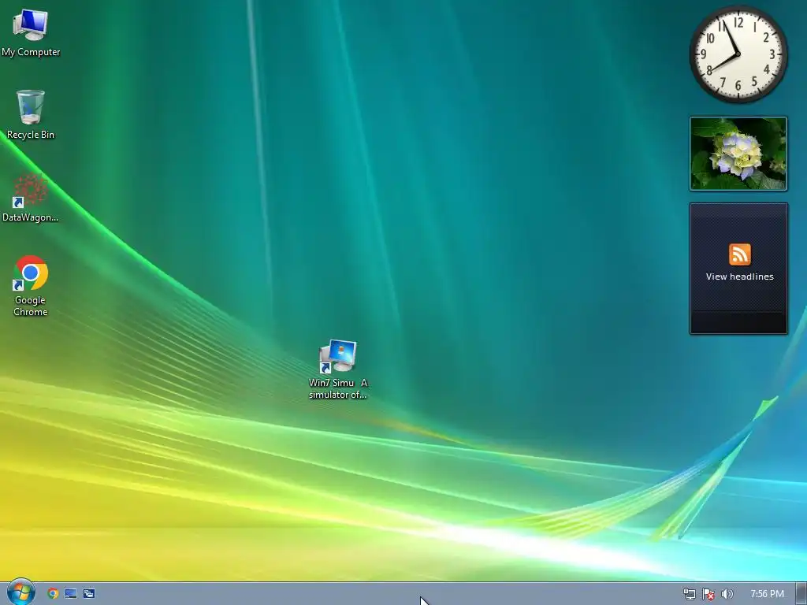The width and height of the screenshot is (807, 605).
Task: Launch Chrome from the quick launch bar
Action: (53, 593)
